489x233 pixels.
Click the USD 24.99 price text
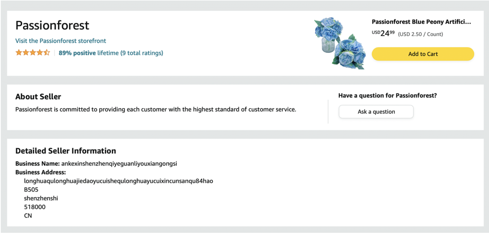383,33
